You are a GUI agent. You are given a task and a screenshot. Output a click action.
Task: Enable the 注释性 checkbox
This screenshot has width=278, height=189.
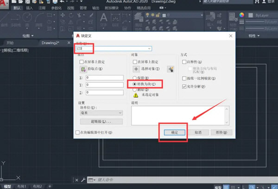(184, 61)
